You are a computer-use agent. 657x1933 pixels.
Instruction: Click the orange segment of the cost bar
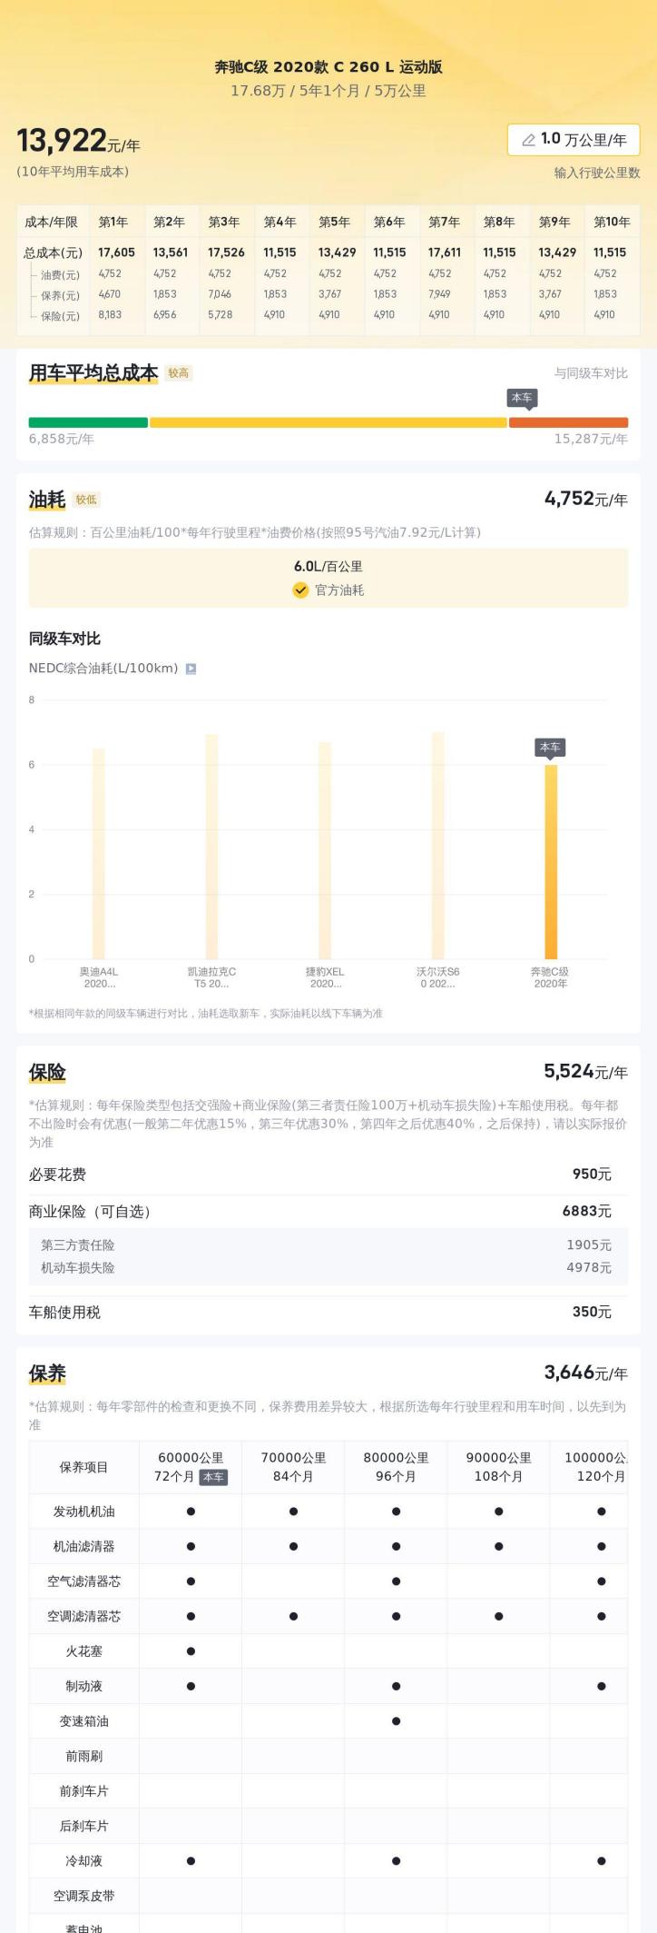click(568, 422)
